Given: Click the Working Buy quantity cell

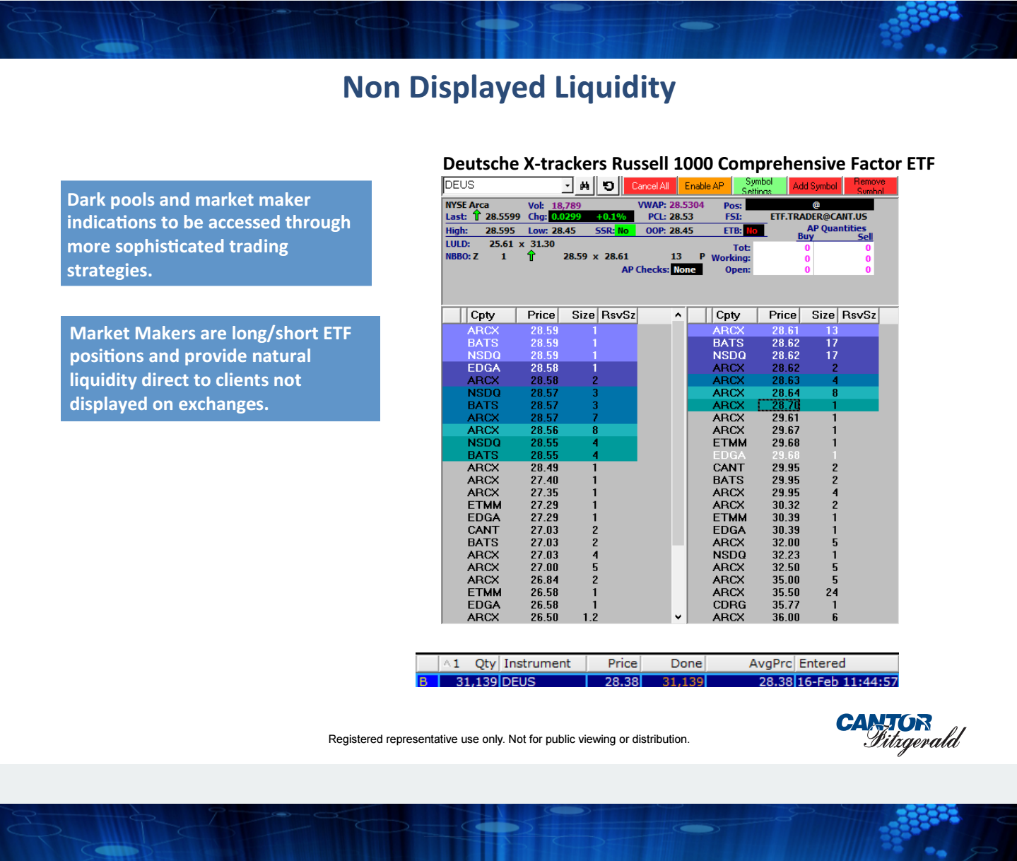Looking at the screenshot, I should [x=783, y=259].
